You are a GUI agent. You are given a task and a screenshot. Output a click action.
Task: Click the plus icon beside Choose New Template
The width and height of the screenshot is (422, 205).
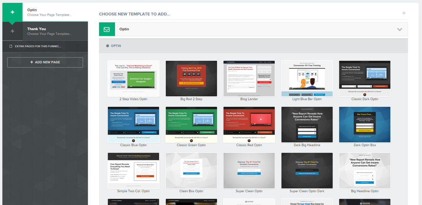coord(404,13)
